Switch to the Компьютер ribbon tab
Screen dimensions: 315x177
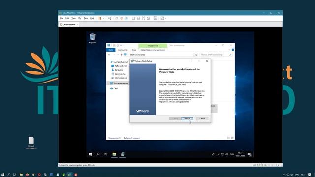(x=123, y=50)
